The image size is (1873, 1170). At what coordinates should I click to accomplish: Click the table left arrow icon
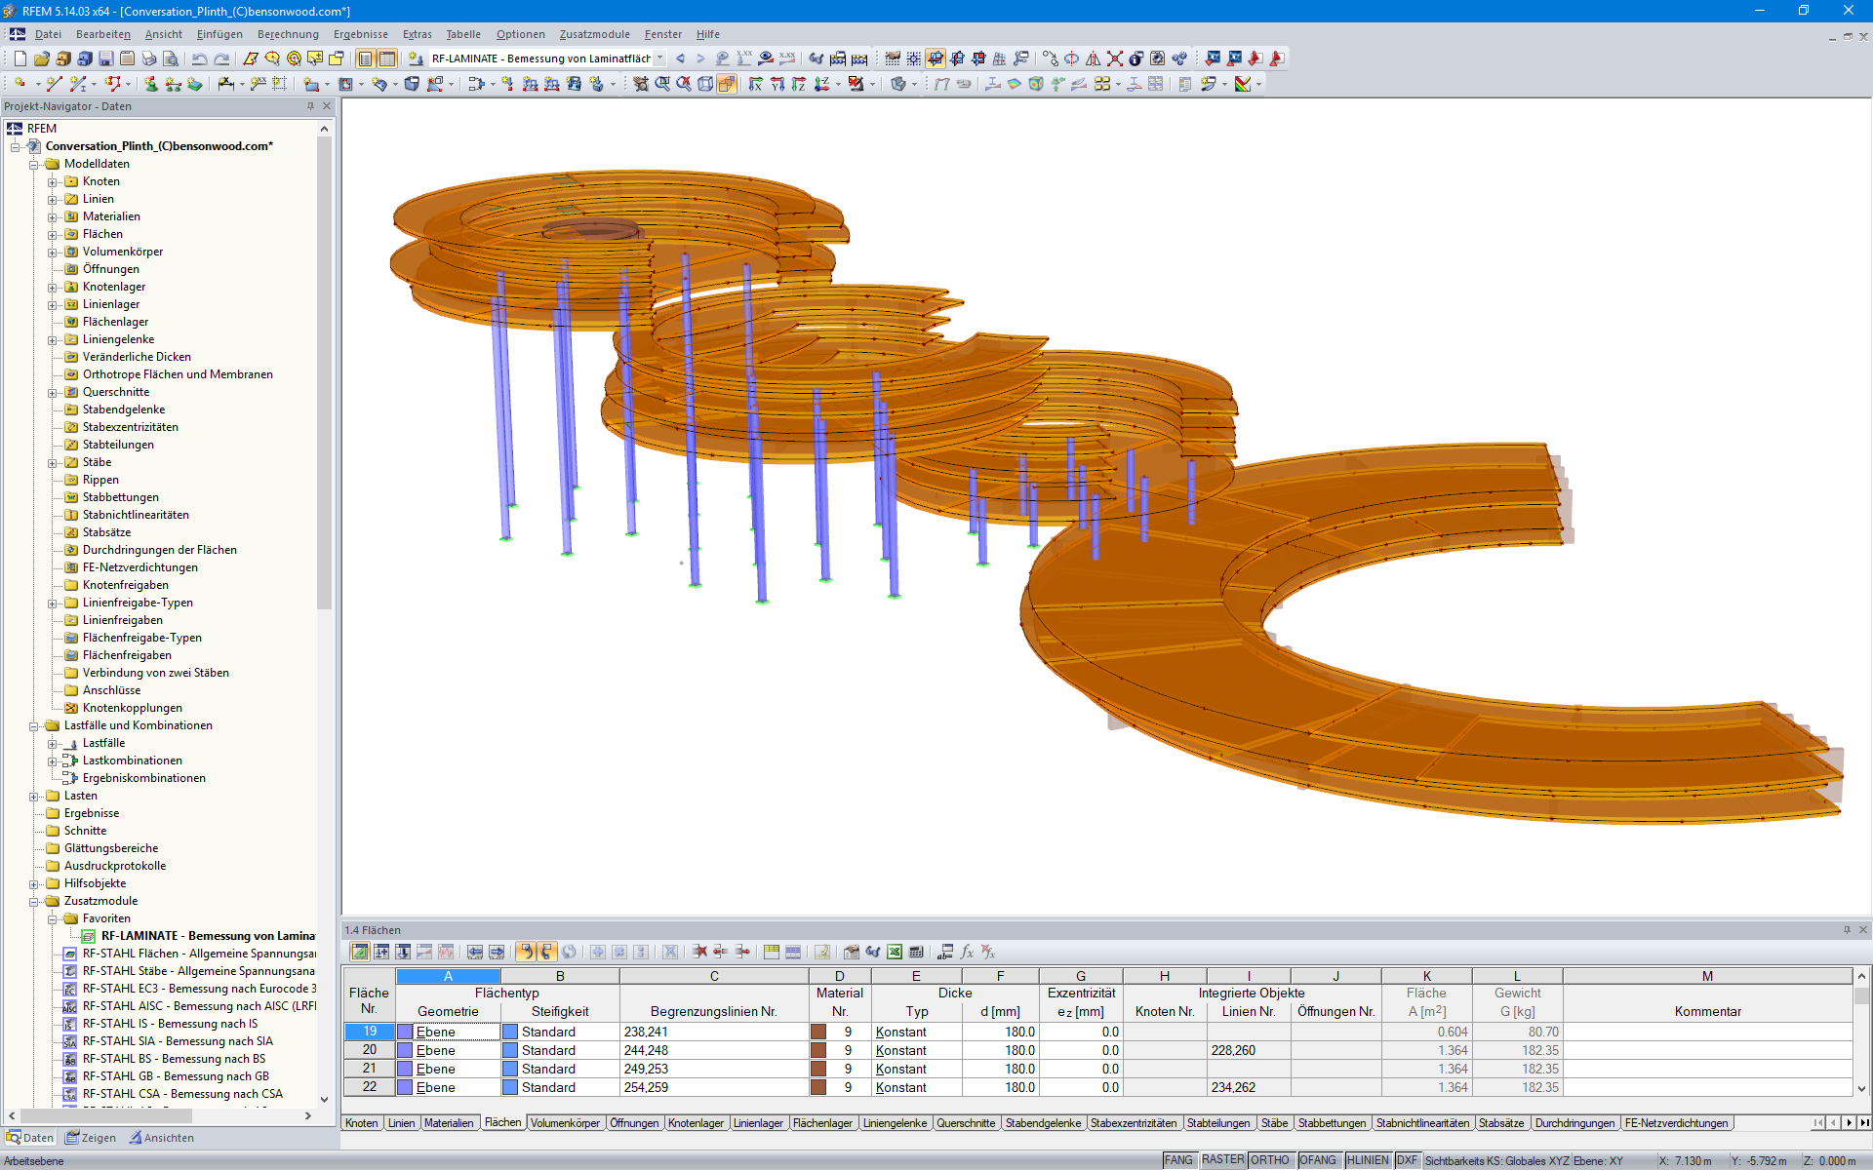tap(475, 952)
